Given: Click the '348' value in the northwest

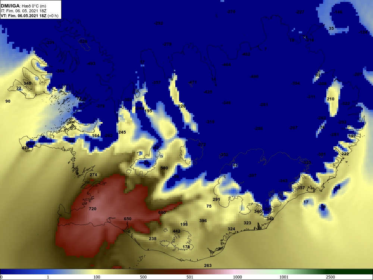Looking at the screenshot, I should [27, 83].
